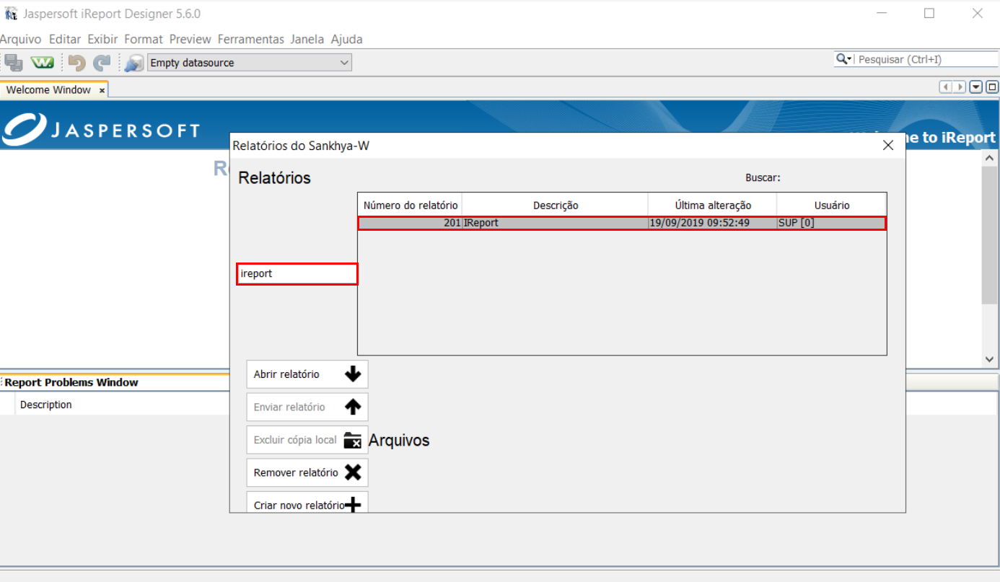Click the Description column in Report Problems
This screenshot has height=582, width=1000.
pos(46,405)
